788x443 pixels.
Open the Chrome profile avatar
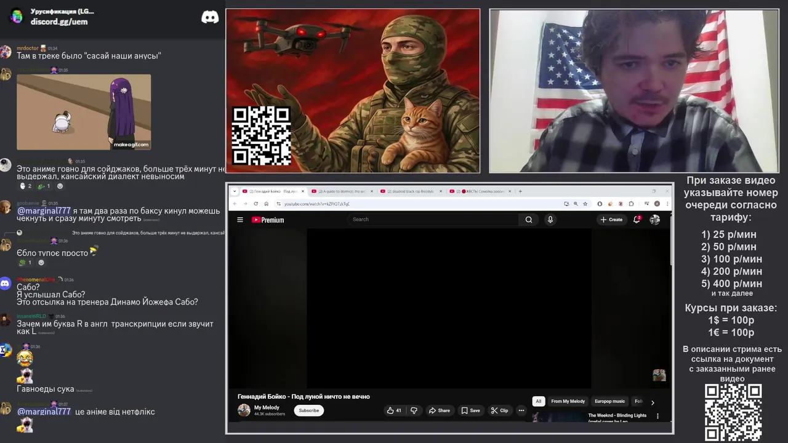(657, 204)
